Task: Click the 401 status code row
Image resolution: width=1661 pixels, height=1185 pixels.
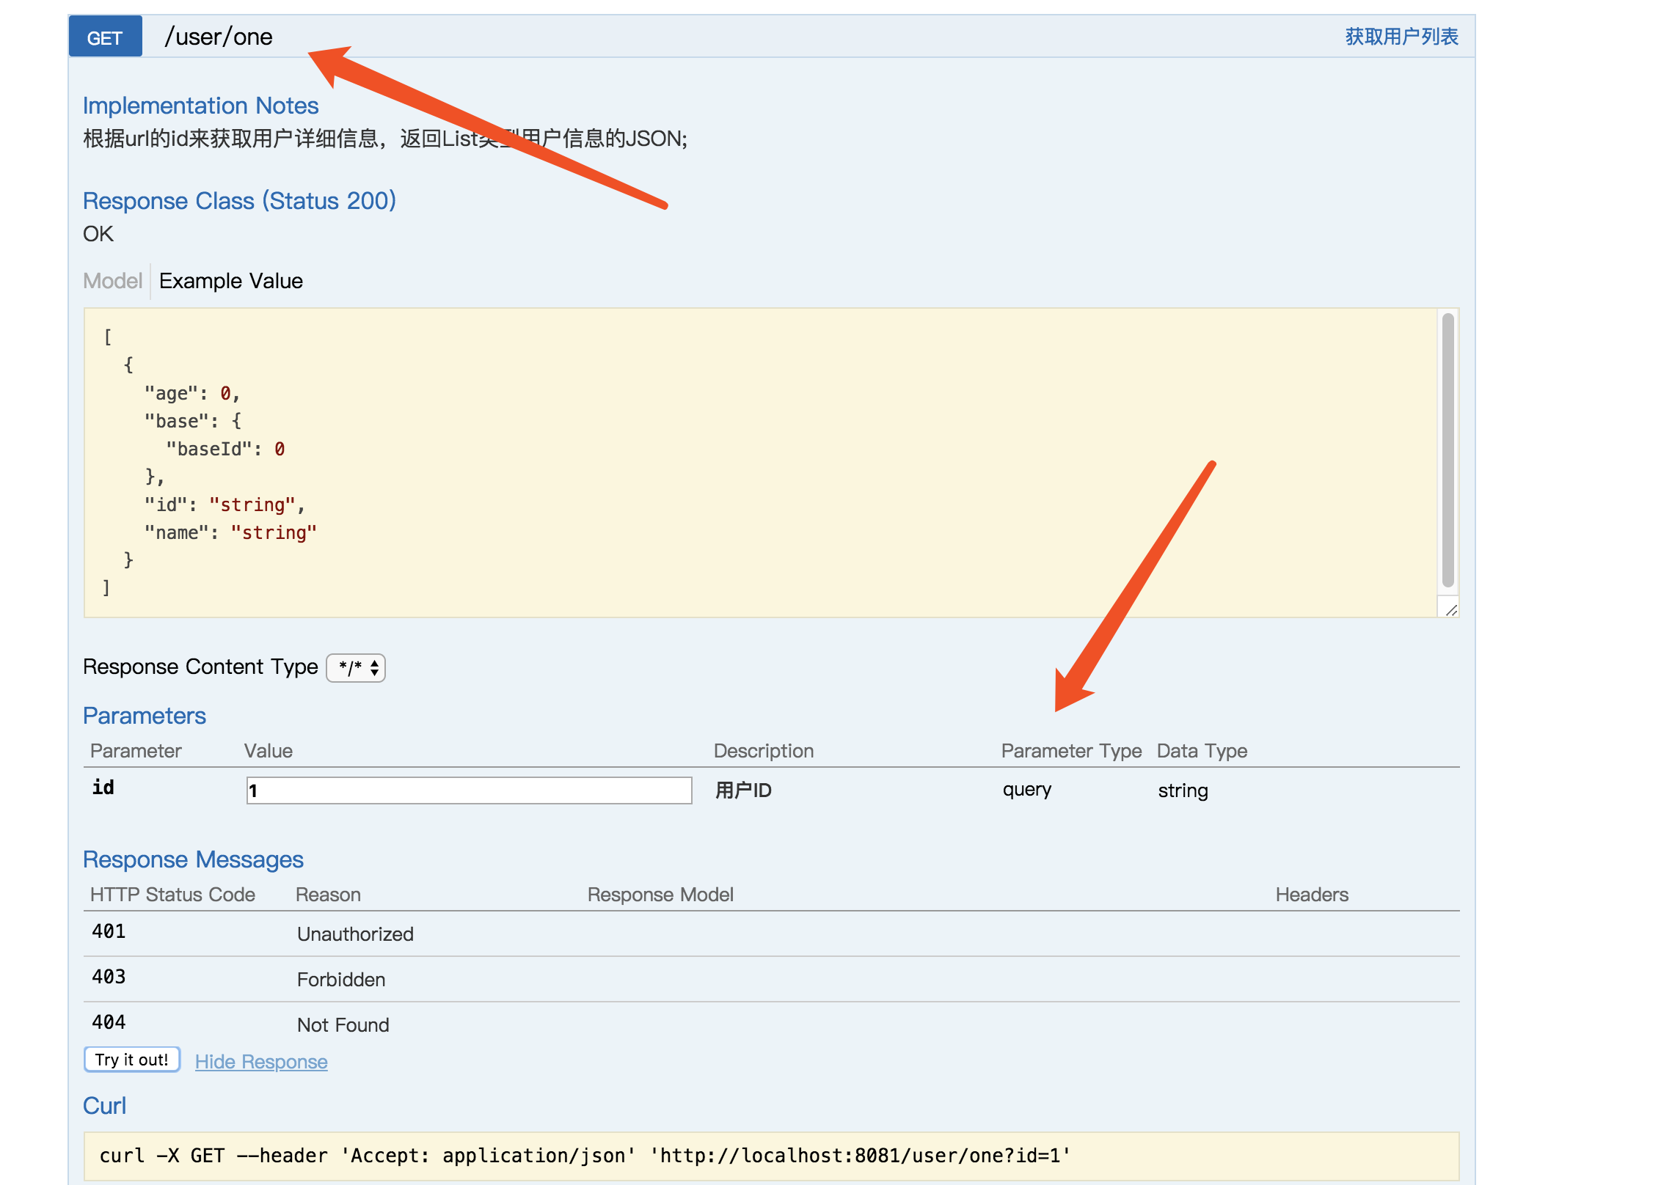Action: click(x=109, y=932)
